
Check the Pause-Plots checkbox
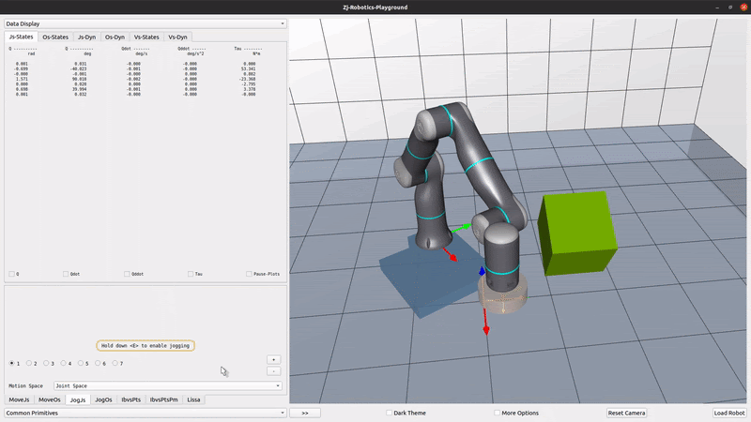[249, 274]
